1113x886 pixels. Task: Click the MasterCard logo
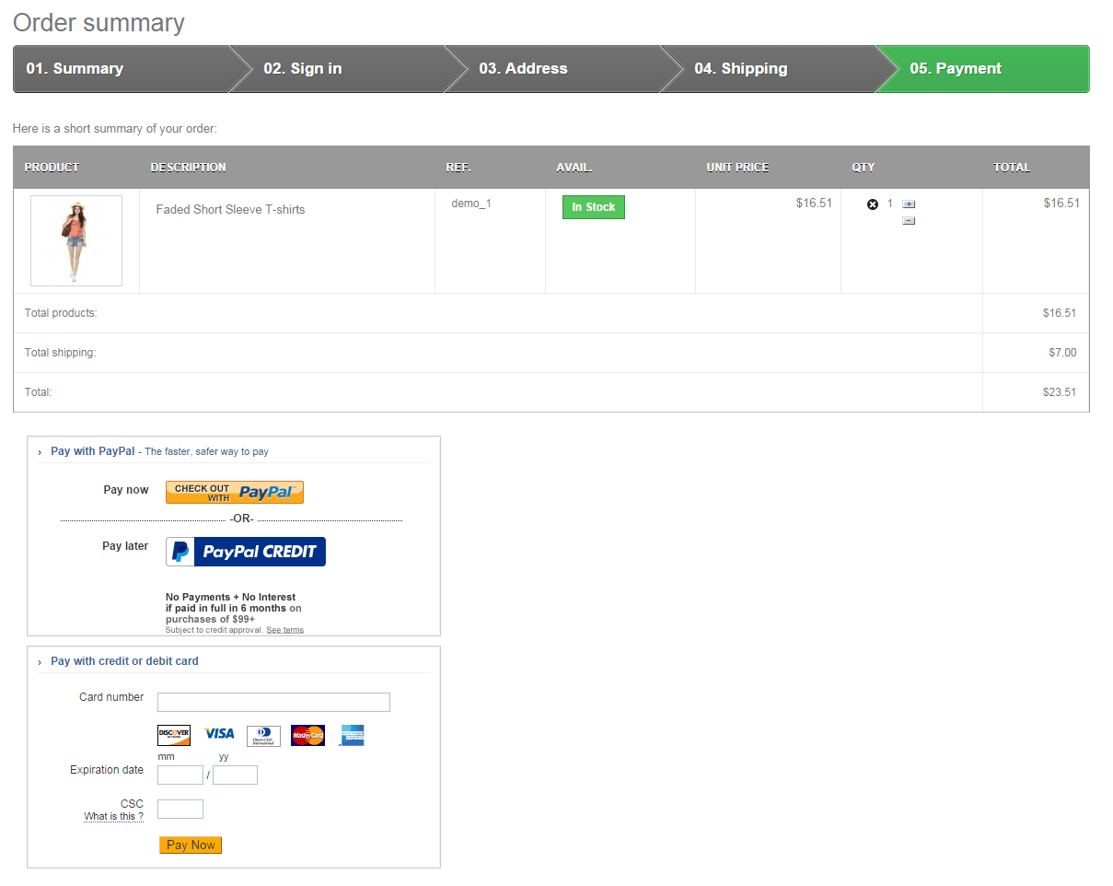click(x=307, y=735)
